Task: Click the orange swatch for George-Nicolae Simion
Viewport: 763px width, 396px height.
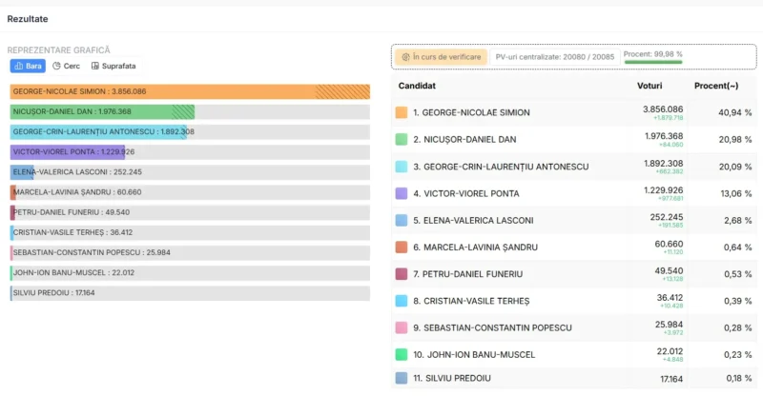Action: point(401,112)
